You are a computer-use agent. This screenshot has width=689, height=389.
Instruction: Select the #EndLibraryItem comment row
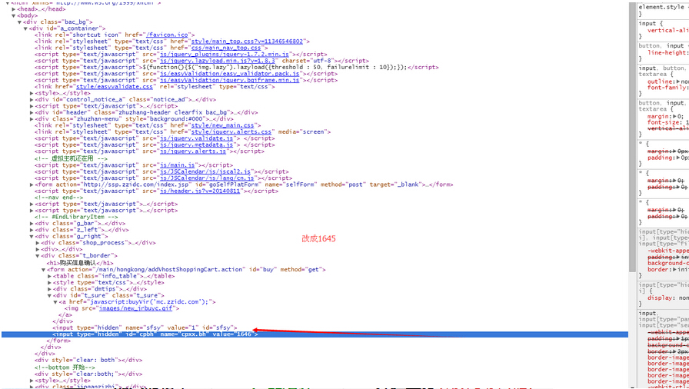tap(76, 217)
